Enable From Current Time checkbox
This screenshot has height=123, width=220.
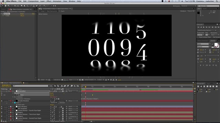pos(198,37)
